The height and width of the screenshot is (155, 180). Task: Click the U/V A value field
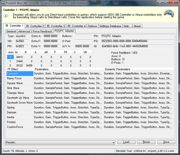[x=83, y=46]
